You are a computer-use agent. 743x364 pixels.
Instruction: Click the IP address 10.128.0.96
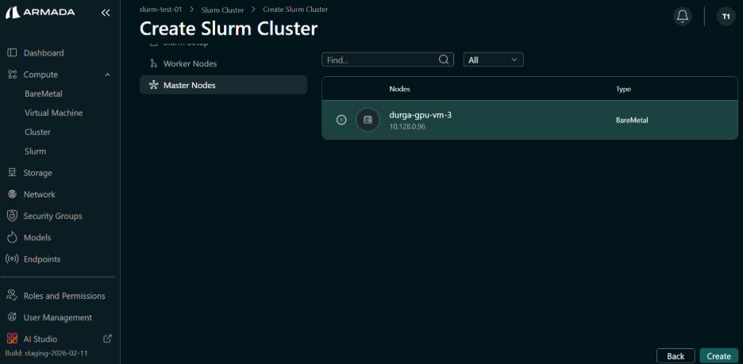click(x=407, y=127)
